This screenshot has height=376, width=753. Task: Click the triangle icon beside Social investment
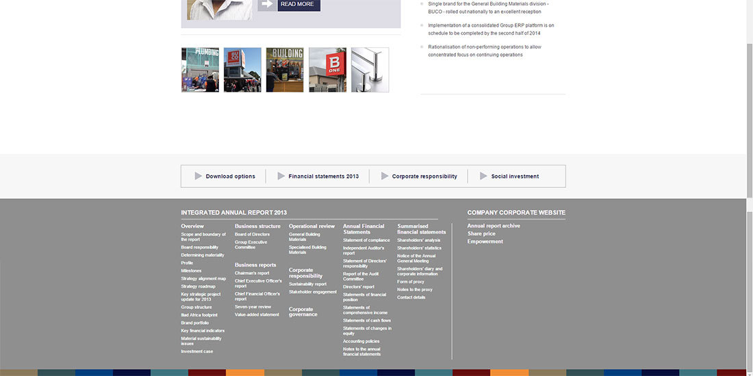(483, 176)
